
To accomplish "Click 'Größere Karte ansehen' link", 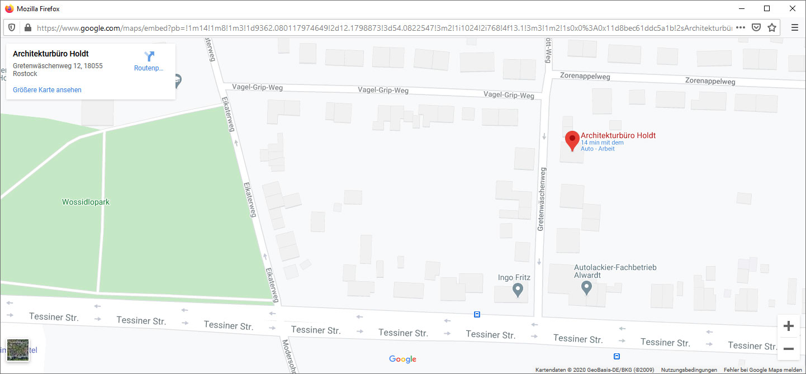I will (47, 90).
